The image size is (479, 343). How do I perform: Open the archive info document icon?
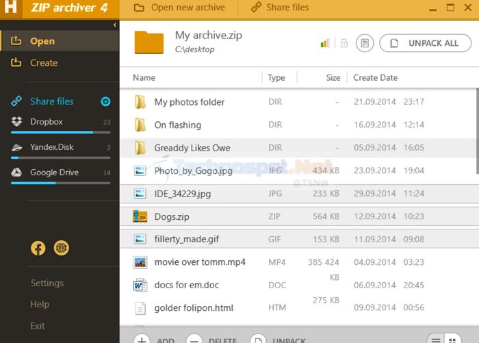point(365,43)
